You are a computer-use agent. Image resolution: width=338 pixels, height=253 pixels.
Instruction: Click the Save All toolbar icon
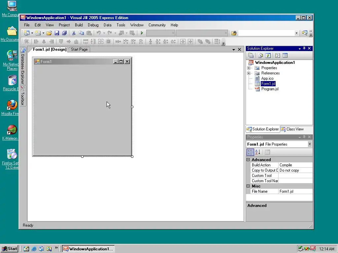[x=64, y=33]
